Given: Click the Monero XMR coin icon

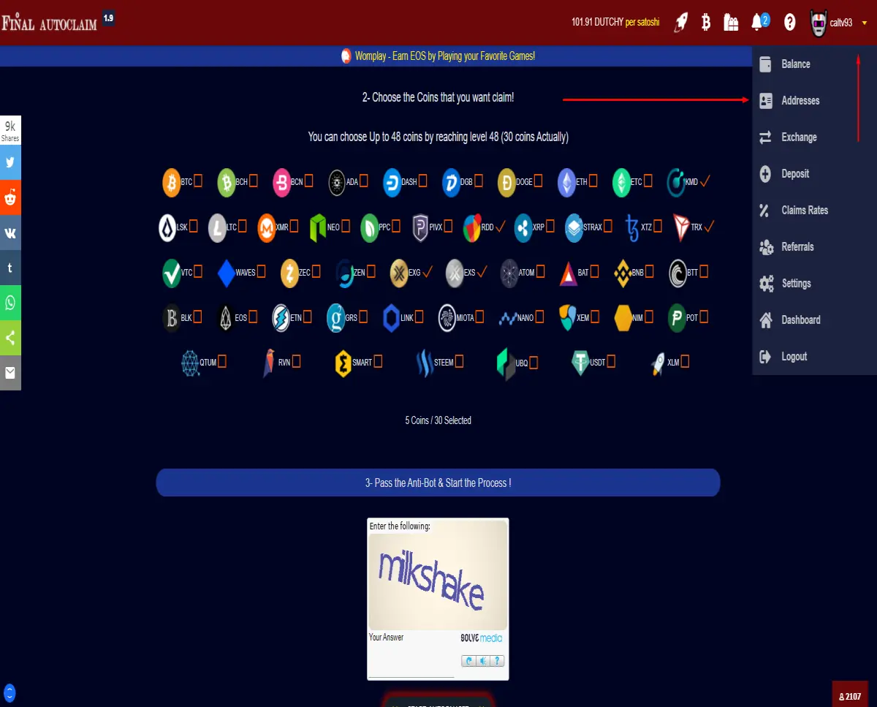Looking at the screenshot, I should point(267,227).
